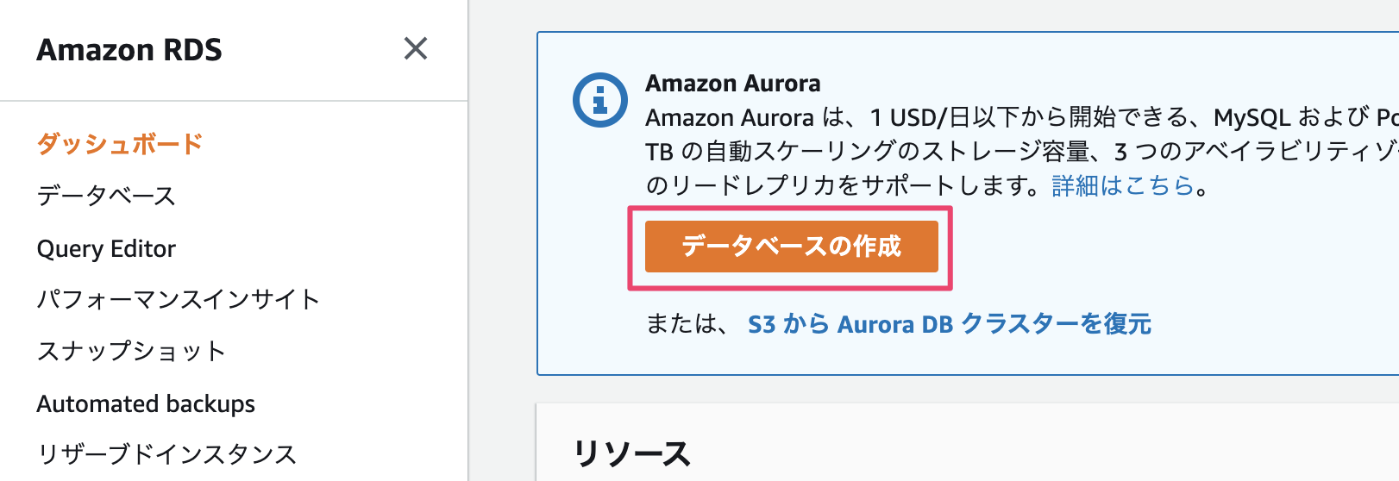The width and height of the screenshot is (1399, 481).
Task: Click the info icon in the Aurora banner
Action: (599, 100)
